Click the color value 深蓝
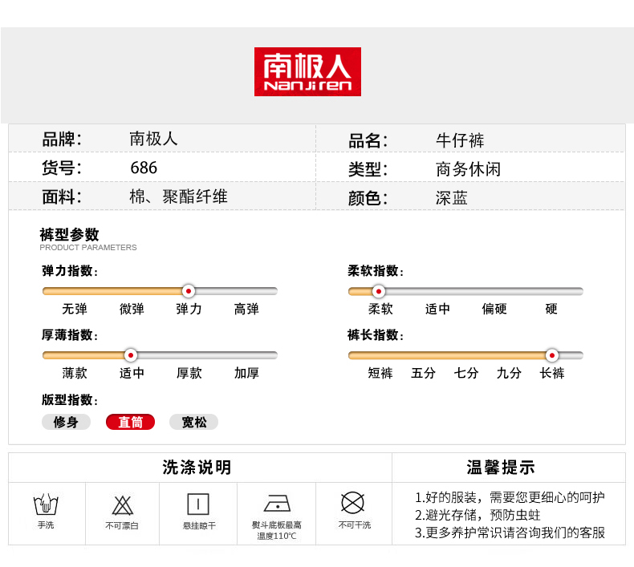 452,198
